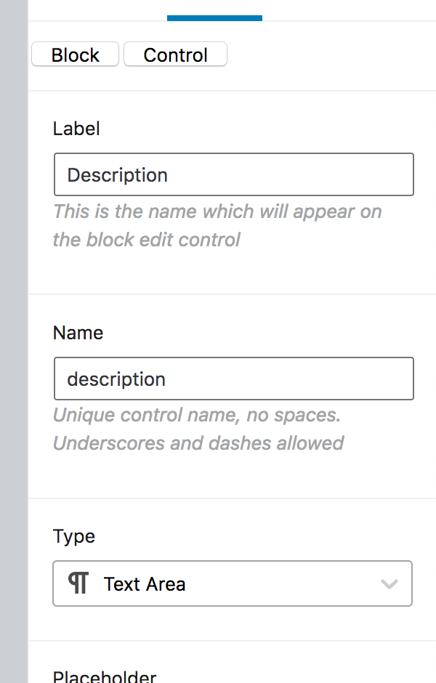436x683 pixels.
Task: Select the 'Text Area' value text in Type
Action: [x=145, y=584]
